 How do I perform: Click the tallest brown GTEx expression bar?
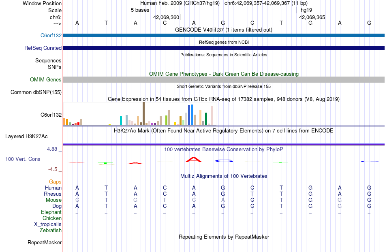pyautogui.click(x=143, y=114)
